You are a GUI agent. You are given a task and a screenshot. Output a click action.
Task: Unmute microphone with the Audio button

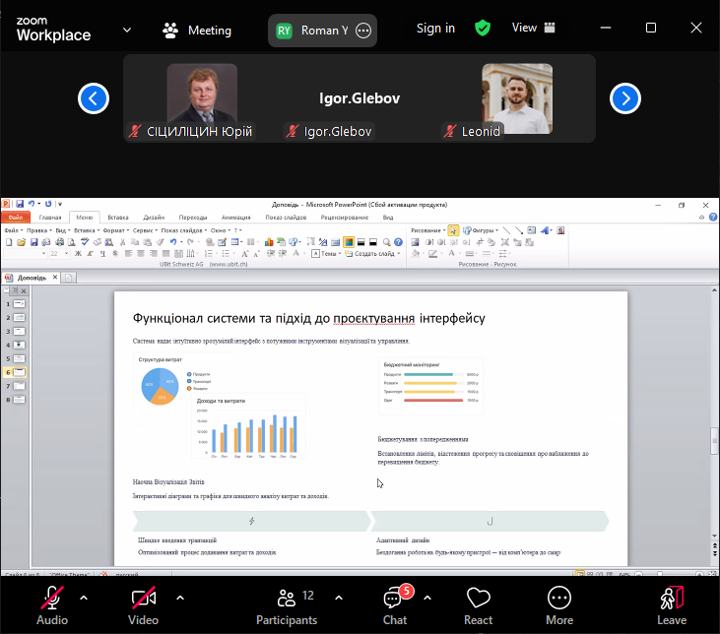pos(52,602)
